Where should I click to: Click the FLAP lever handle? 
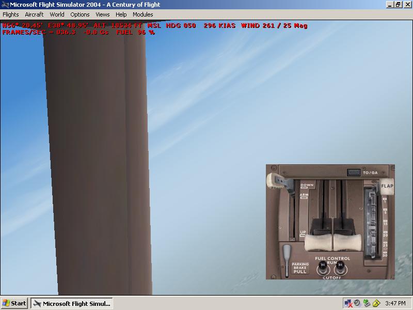coord(387,187)
